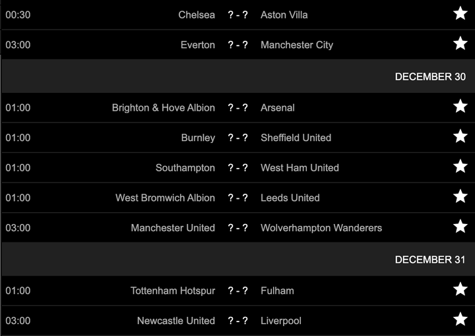This screenshot has height=336, width=475.
Task: Star the Brighton vs Arsenal fixture
Action: 460,107
